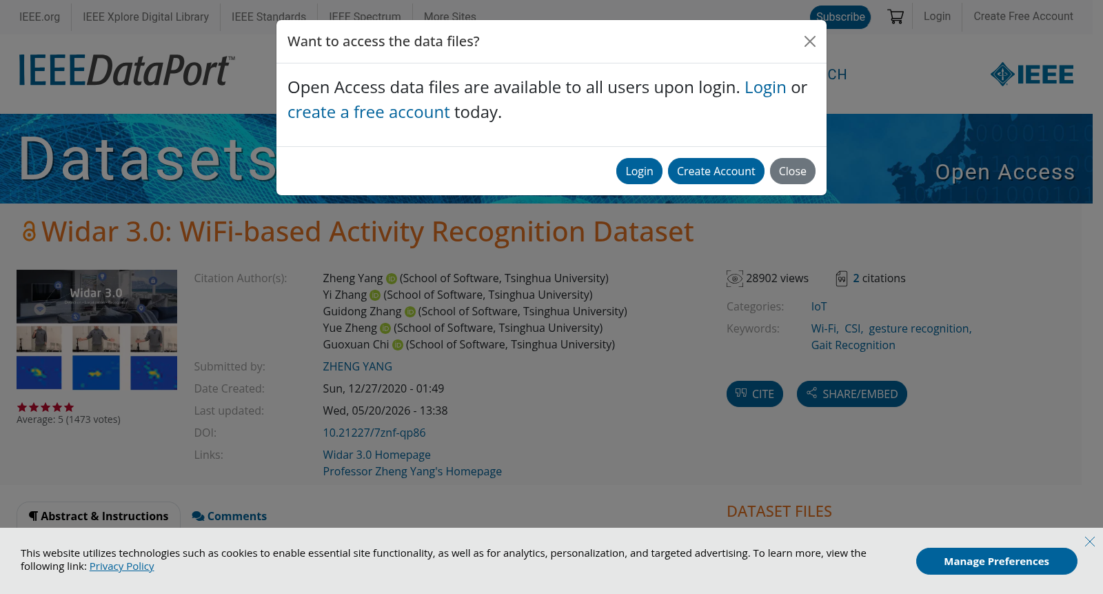This screenshot has width=1103, height=594.
Task: Open Create Free Account in top bar
Action: coord(1023,16)
